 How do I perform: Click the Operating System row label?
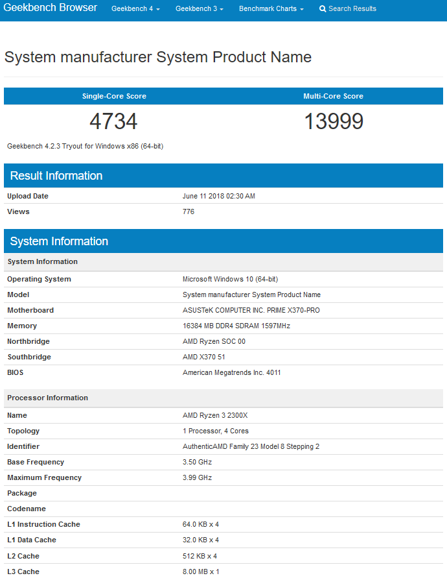pos(39,279)
